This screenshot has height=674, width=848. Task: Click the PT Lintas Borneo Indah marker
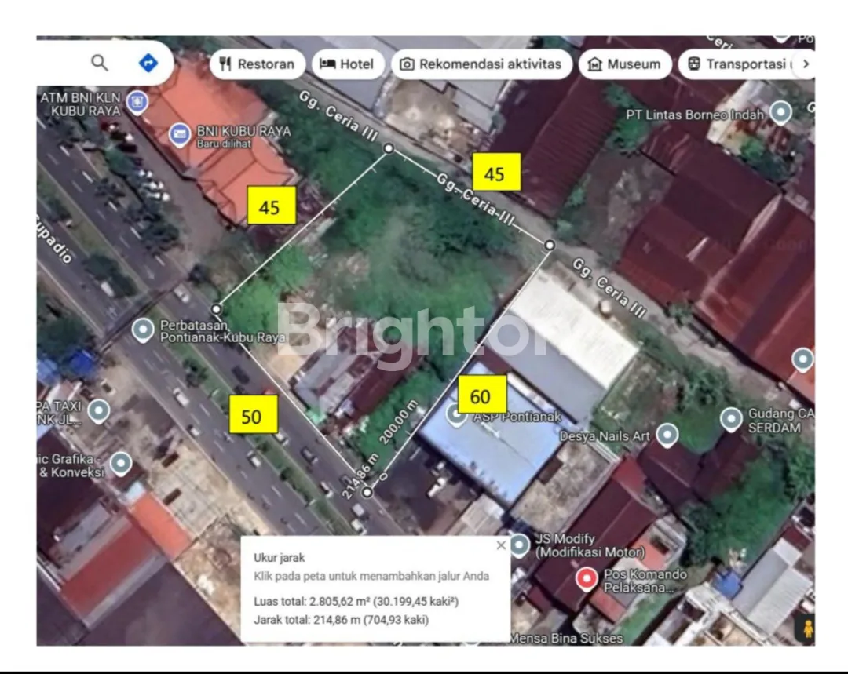780,113
